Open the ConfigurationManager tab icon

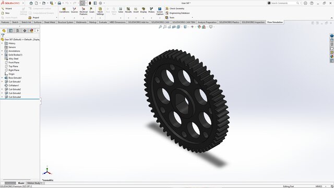[x=18, y=31]
